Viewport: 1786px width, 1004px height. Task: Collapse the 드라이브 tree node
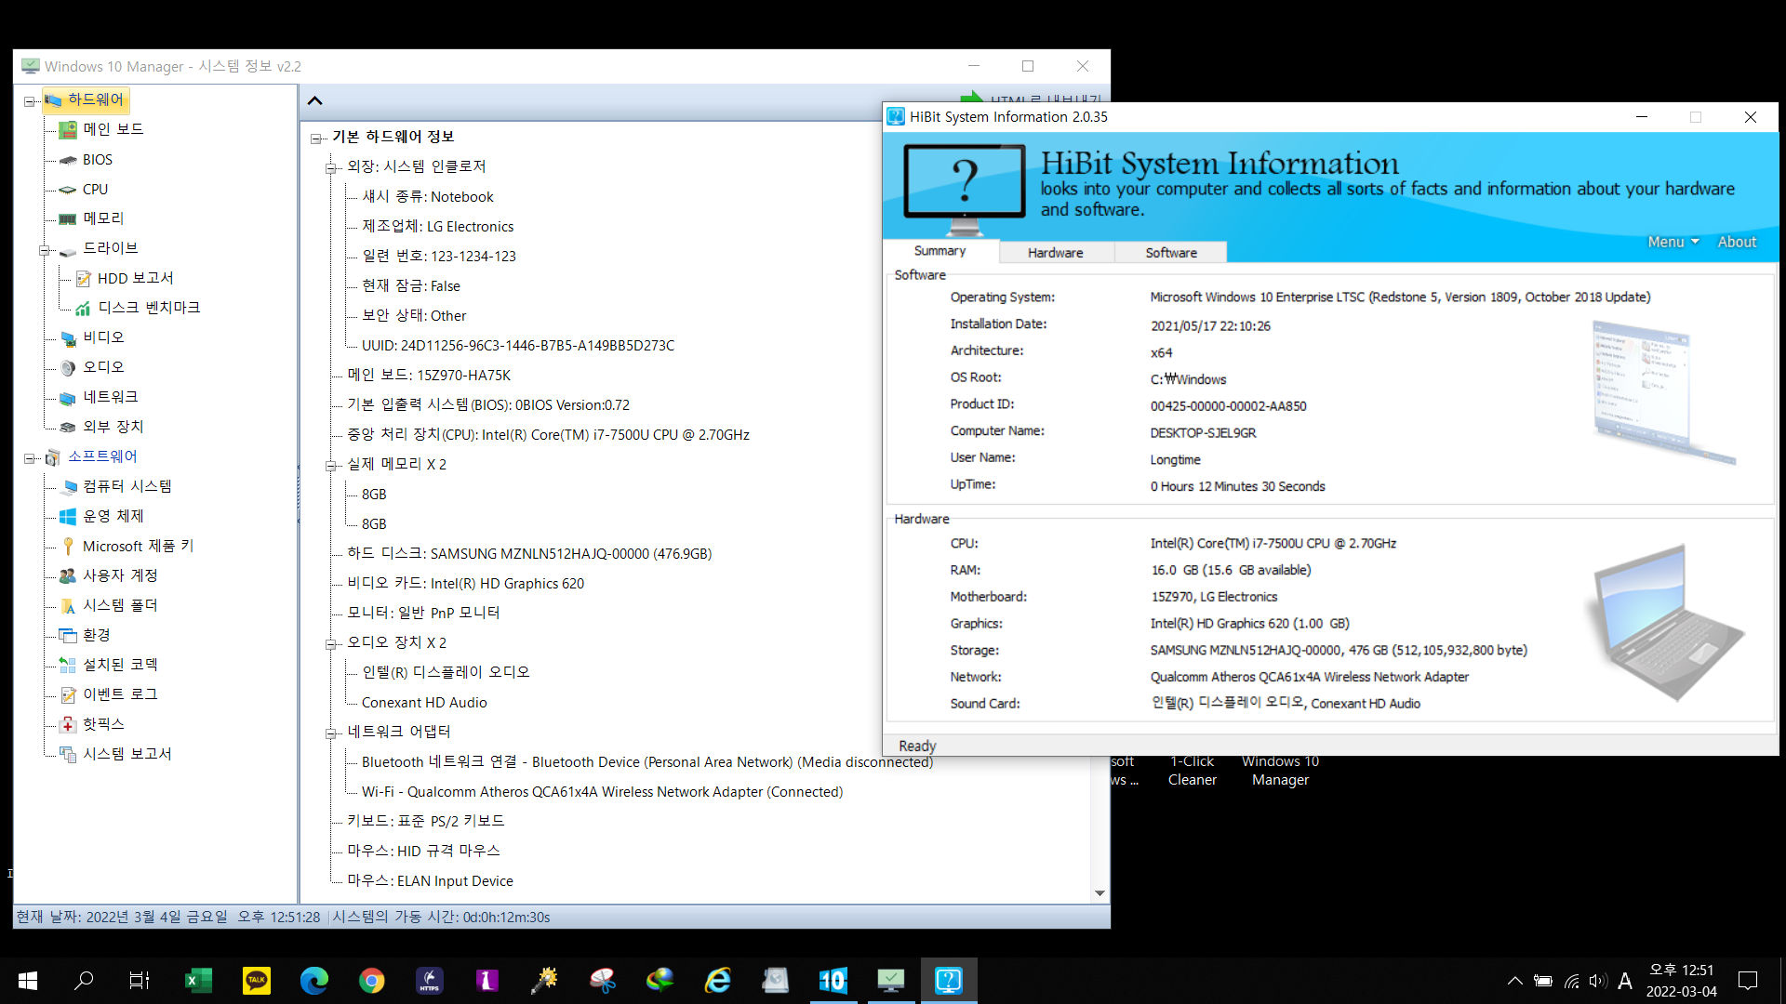click(44, 250)
